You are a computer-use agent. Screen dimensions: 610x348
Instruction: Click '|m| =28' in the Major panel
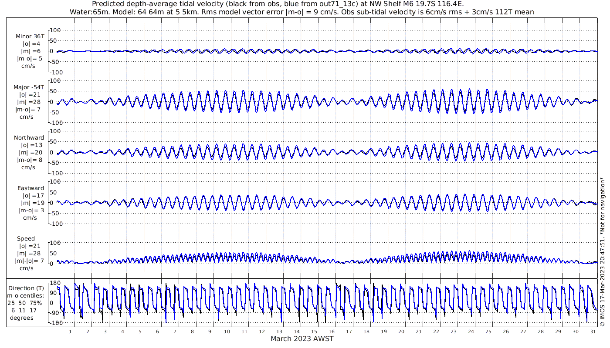coord(29,102)
